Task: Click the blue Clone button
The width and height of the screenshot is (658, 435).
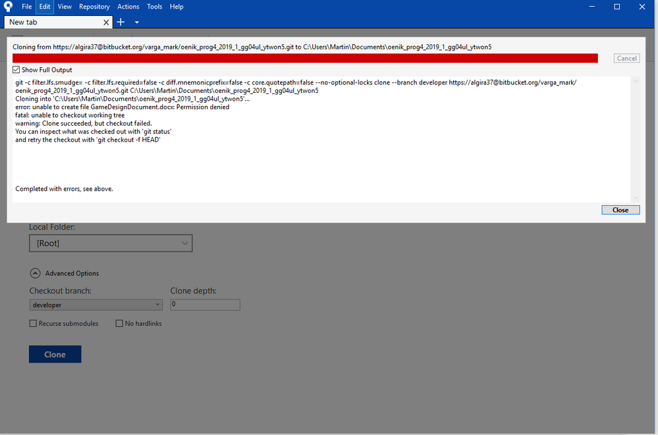Action: coord(55,355)
